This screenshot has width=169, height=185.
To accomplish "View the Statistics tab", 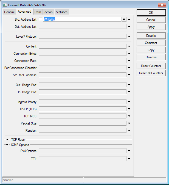I will pyautogui.click(x=62, y=12).
